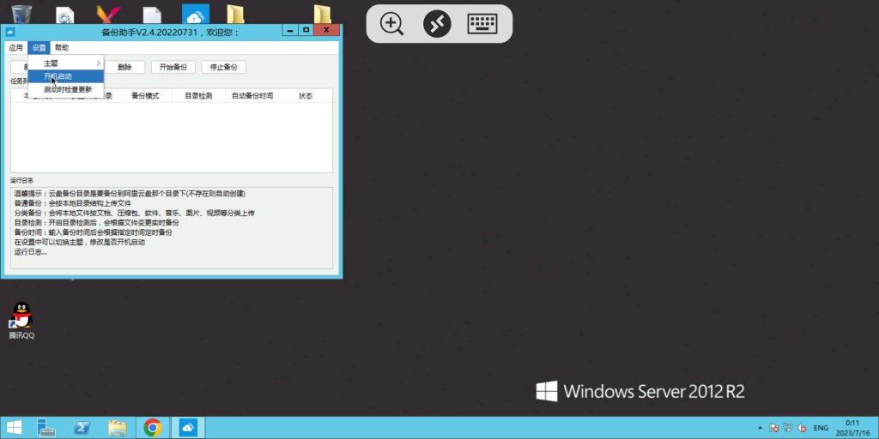
Task: Launch Google Chrome from the taskbar
Action: (x=153, y=427)
